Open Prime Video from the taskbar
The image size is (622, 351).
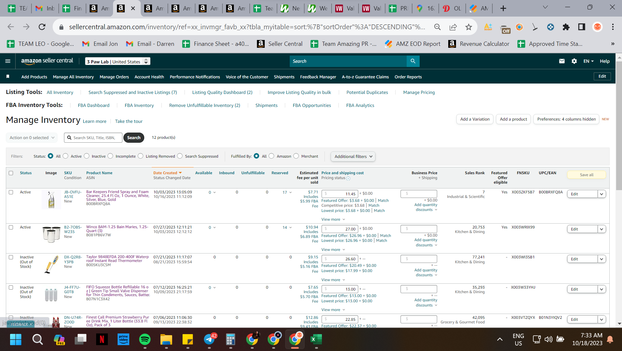[123, 340]
